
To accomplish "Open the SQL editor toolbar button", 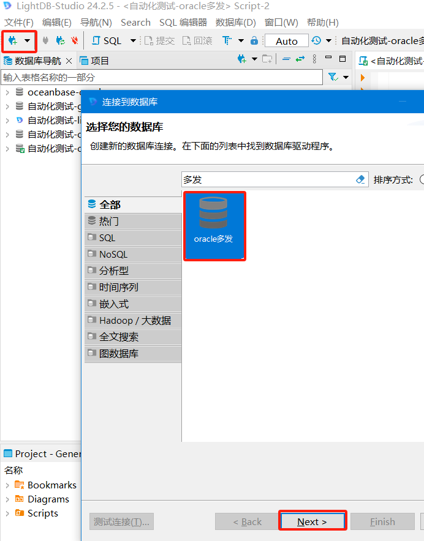I will 107,41.
